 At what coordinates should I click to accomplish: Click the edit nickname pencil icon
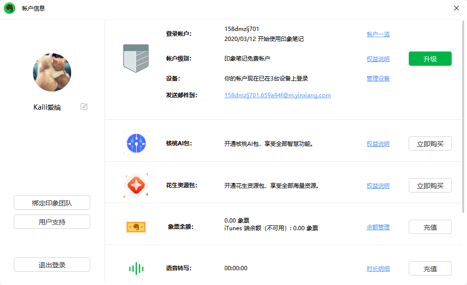84,107
